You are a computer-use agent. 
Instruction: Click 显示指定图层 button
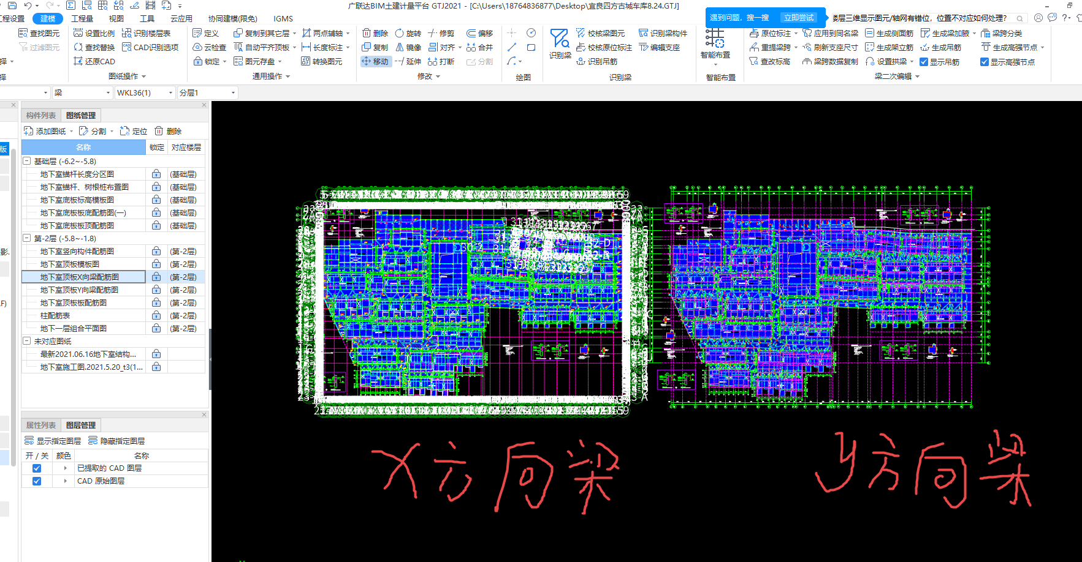pos(53,441)
